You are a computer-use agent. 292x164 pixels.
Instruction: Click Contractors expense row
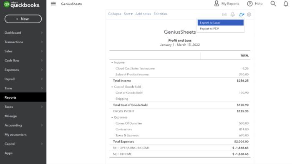pos(180,129)
